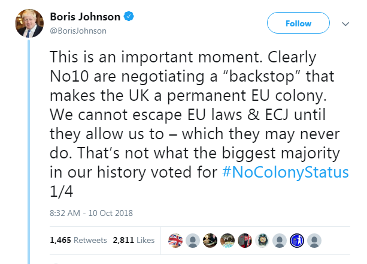The height and width of the screenshot is (264, 367).
Task: Open the fifth liker avatar with flag
Action: 244,241
